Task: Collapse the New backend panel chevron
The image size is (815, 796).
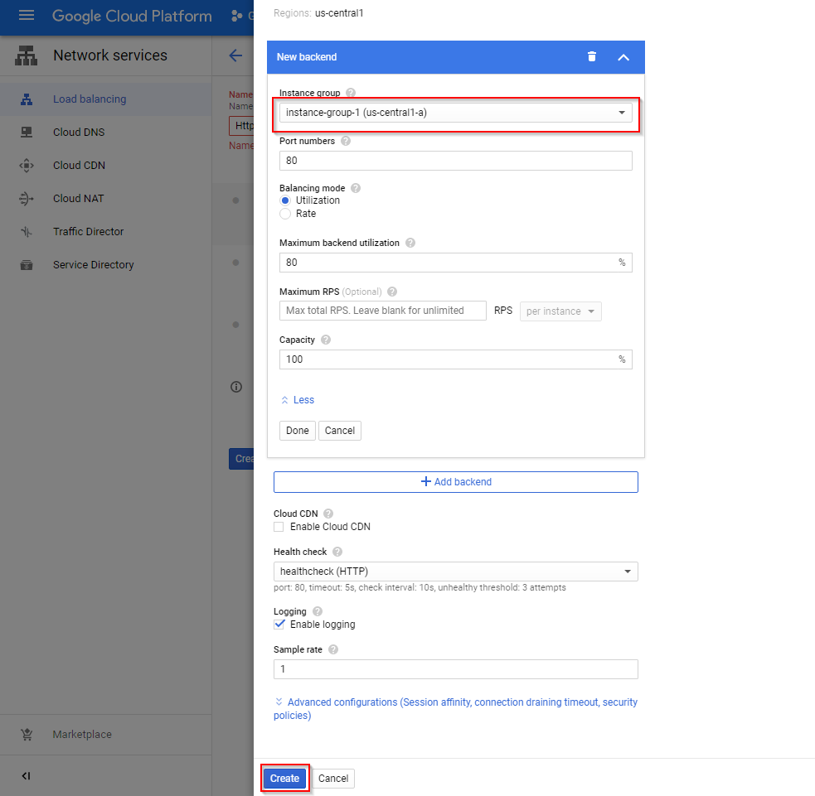Action: coord(623,57)
